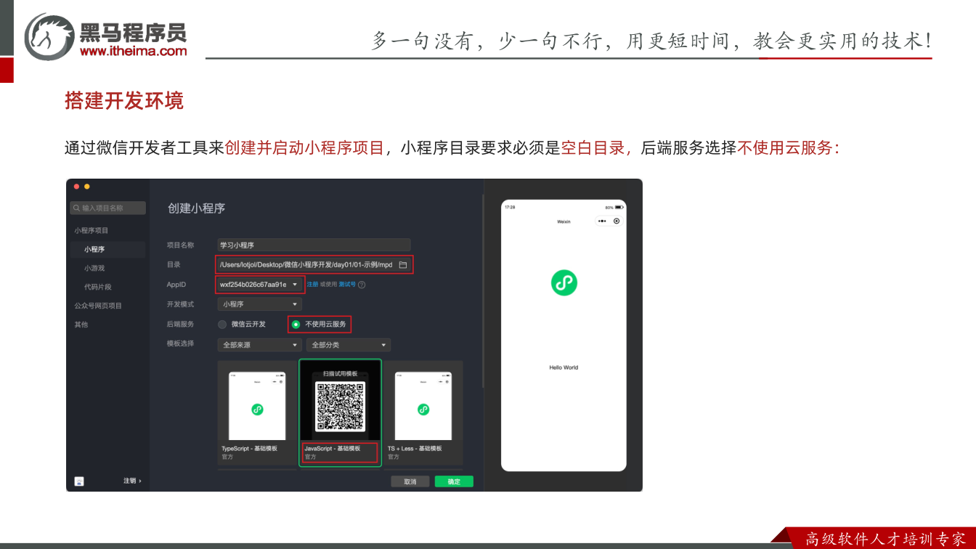
Task: Click the green mini program logo in the large preview
Action: 564,282
